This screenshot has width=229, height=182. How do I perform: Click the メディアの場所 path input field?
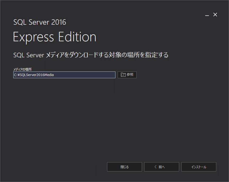click(64, 75)
